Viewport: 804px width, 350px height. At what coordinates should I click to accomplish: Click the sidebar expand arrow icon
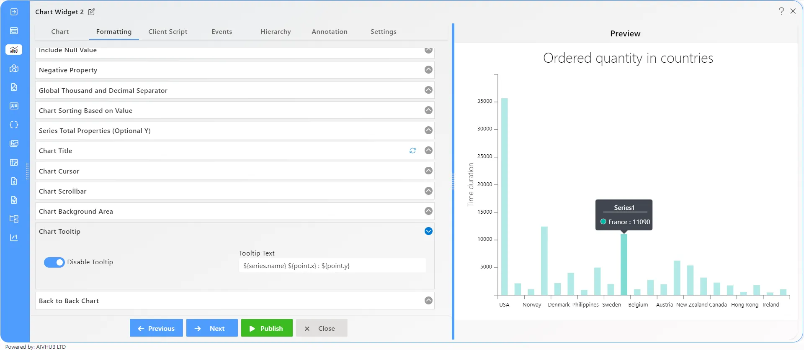(x=14, y=12)
